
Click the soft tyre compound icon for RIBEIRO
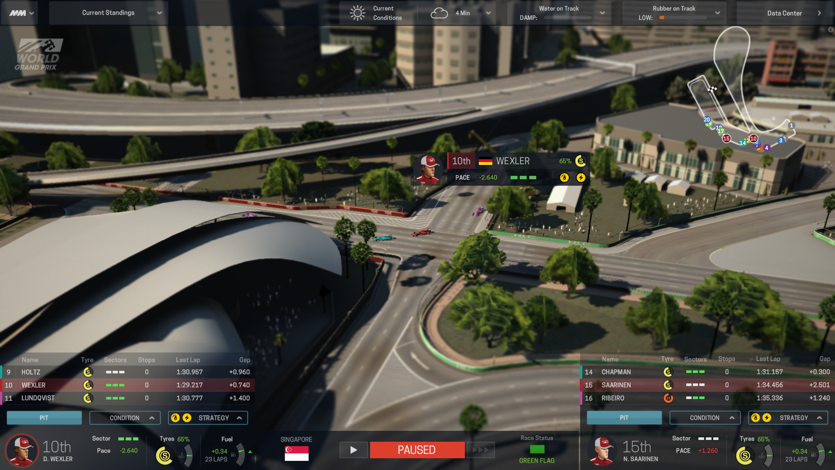667,398
